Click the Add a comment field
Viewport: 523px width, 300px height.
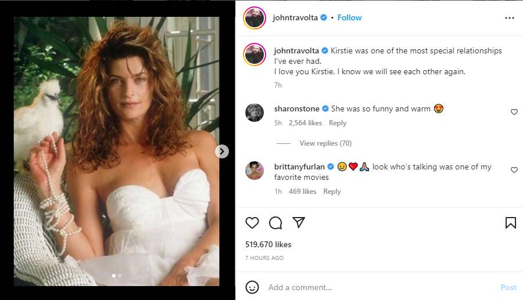click(x=378, y=287)
